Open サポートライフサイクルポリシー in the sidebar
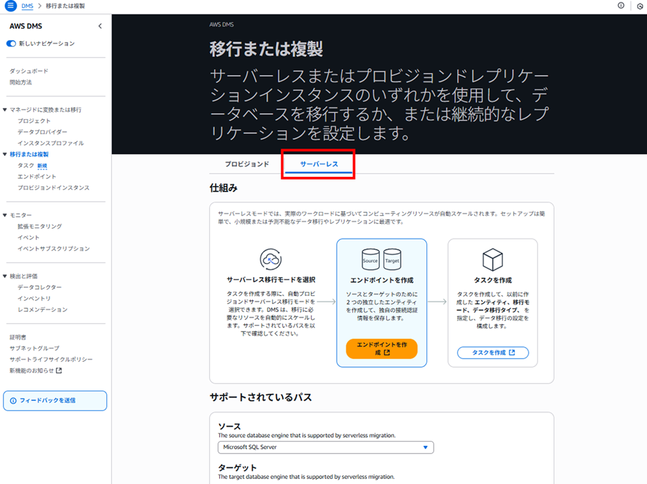 tap(51, 360)
